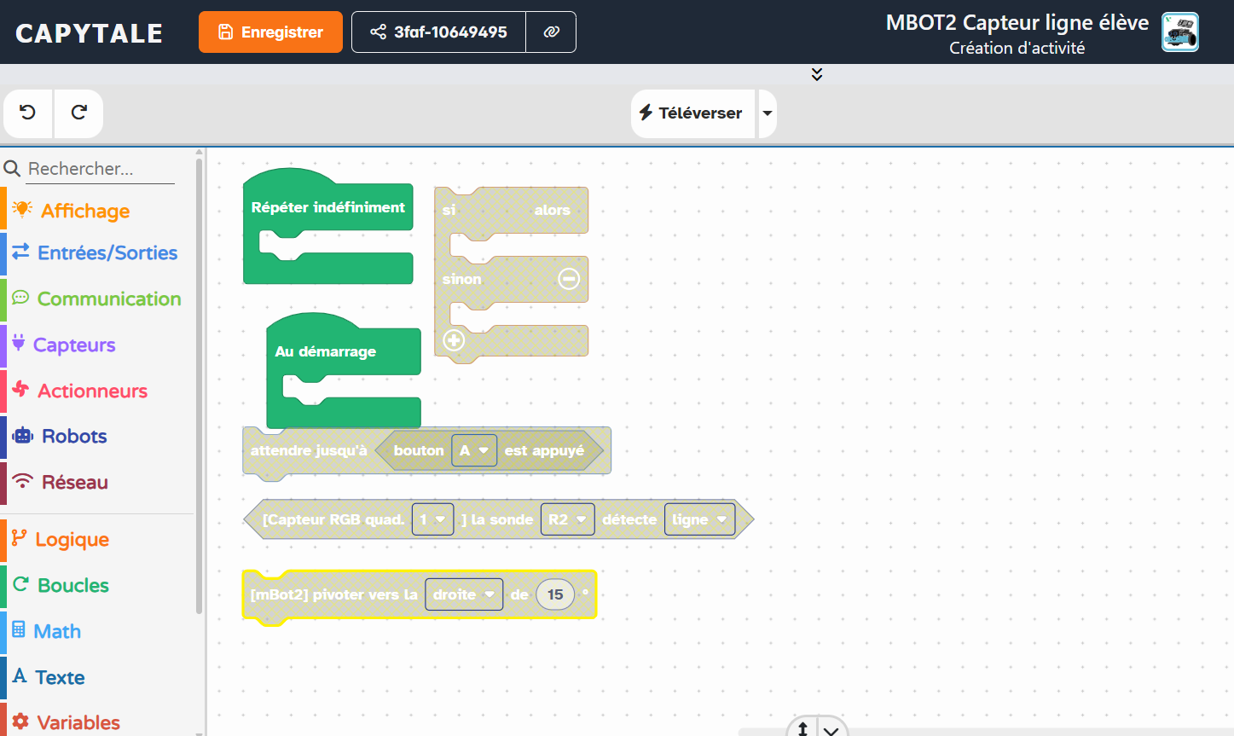This screenshot has width=1234, height=736.
Task: Click the Rechercher search field
Action: 98,169
